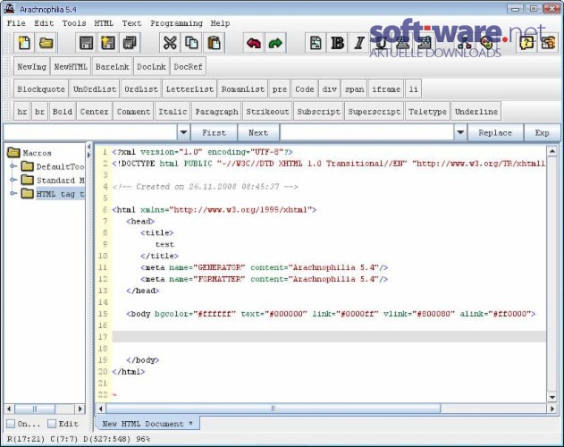Insert an hr horizontal rule
The width and height of the screenshot is (564, 447).
(x=22, y=111)
